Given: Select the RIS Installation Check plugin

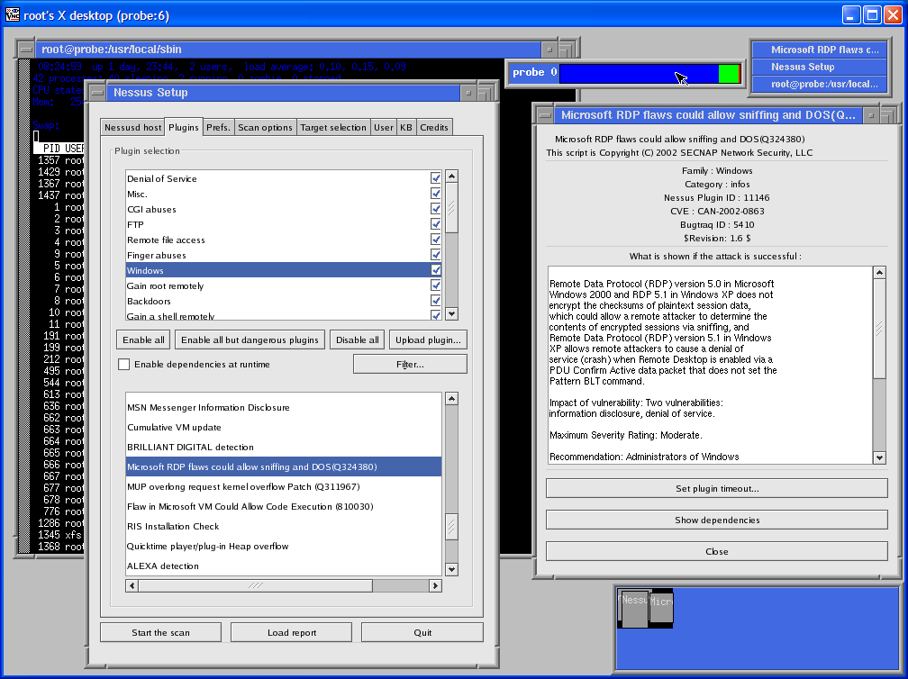Looking at the screenshot, I should pyautogui.click(x=284, y=526).
